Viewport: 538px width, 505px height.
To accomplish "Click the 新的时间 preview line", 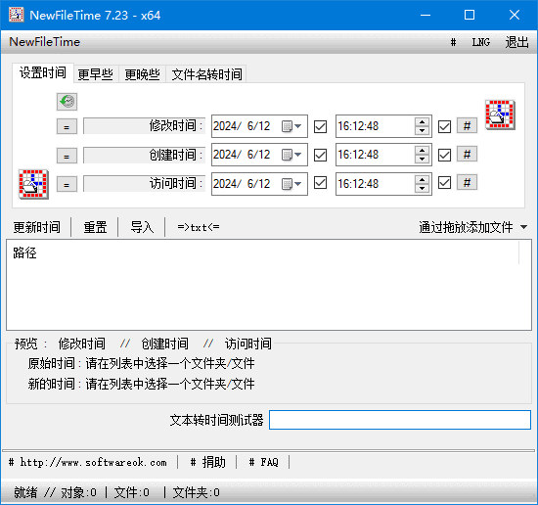I will [142, 384].
